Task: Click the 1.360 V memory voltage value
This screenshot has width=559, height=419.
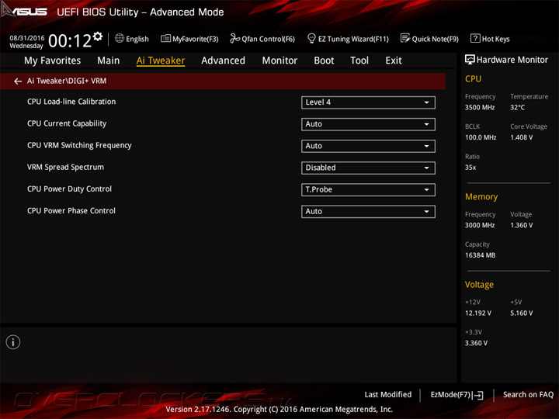Action: tap(522, 226)
